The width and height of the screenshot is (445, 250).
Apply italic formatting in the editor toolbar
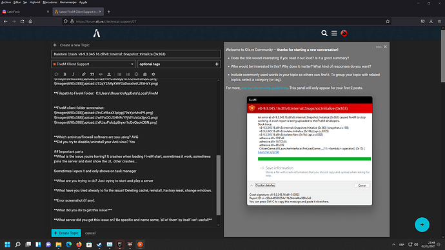73,74
